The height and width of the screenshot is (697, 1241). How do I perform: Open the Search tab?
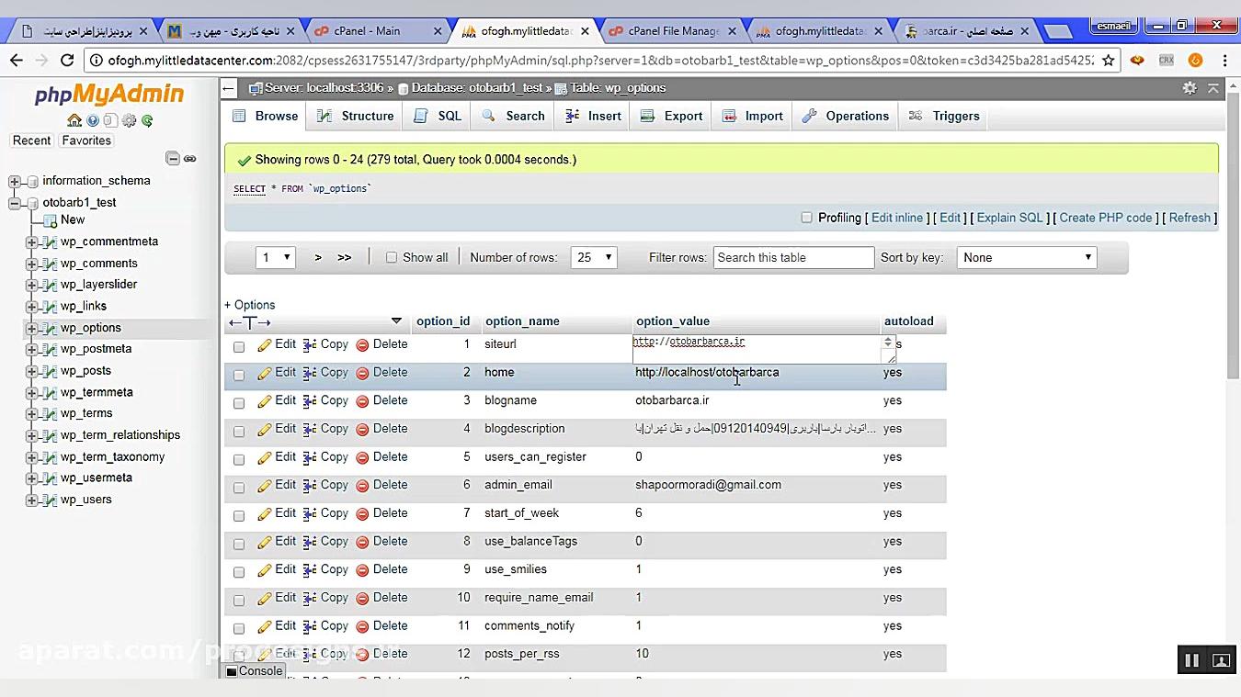pos(514,117)
